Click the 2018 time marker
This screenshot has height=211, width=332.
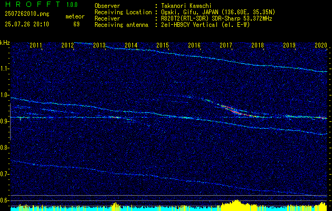(x=258, y=45)
